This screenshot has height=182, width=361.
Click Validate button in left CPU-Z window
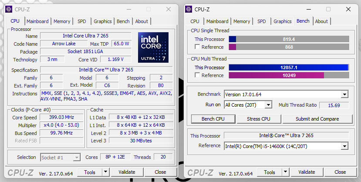pyautogui.click(x=127, y=172)
